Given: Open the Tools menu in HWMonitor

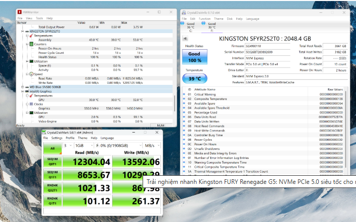Looking at the screenshot, I should coord(40,18).
